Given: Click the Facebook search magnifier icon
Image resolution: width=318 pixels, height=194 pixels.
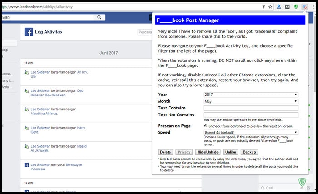Looking at the screenshot, I should [99, 17].
